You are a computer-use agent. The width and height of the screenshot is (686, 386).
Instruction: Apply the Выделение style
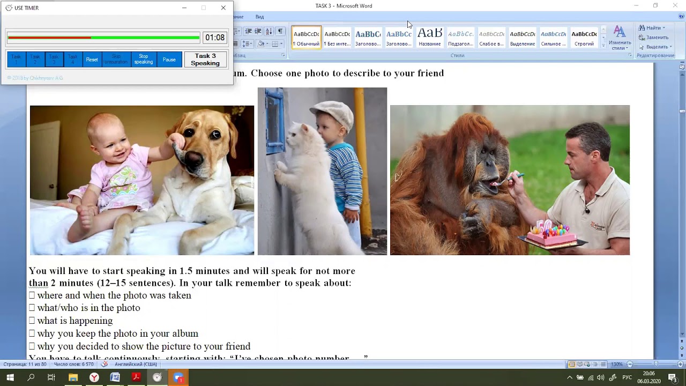coord(523,38)
